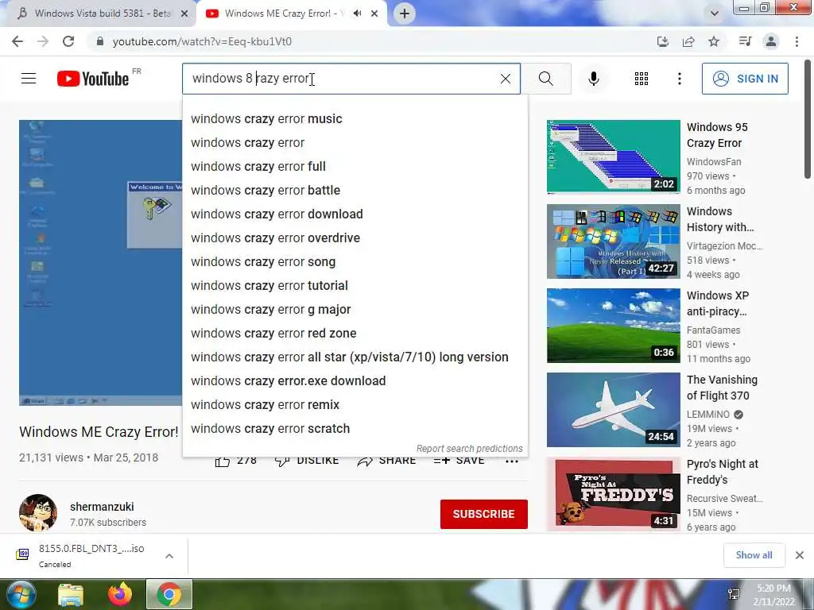The width and height of the screenshot is (814, 610).
Task: Click the SIGN IN button
Action: 745,79
